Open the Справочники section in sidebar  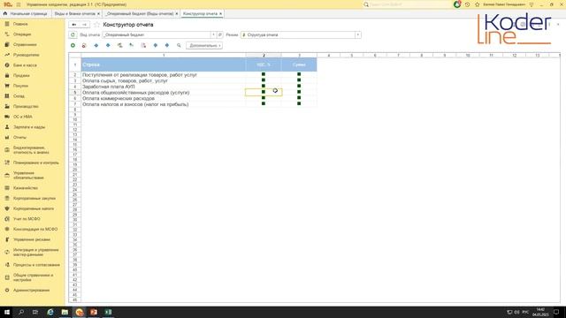pyautogui.click(x=25, y=45)
